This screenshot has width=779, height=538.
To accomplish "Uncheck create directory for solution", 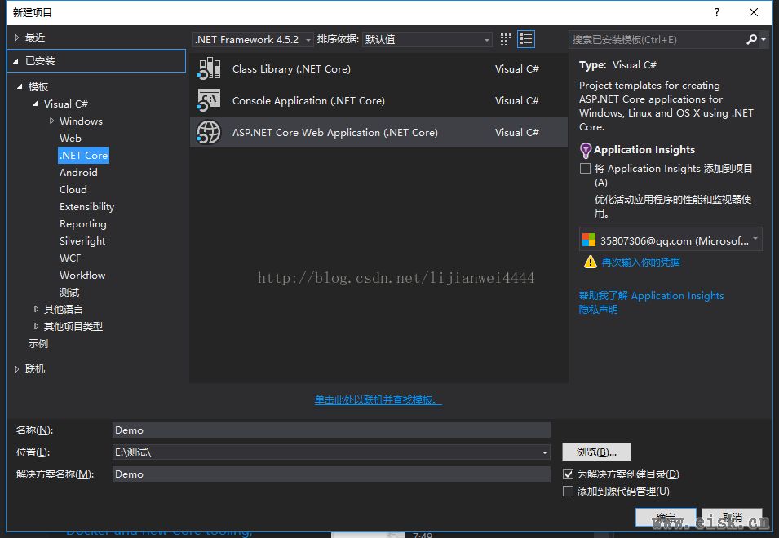I will [568, 474].
